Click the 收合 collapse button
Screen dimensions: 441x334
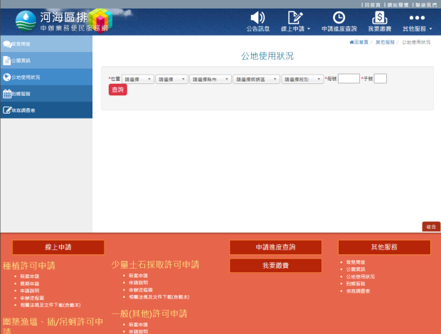tap(431, 227)
